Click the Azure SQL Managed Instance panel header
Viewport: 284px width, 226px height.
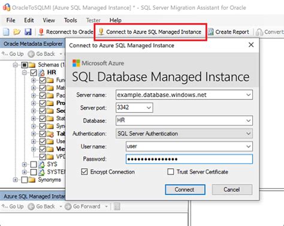click(x=33, y=197)
